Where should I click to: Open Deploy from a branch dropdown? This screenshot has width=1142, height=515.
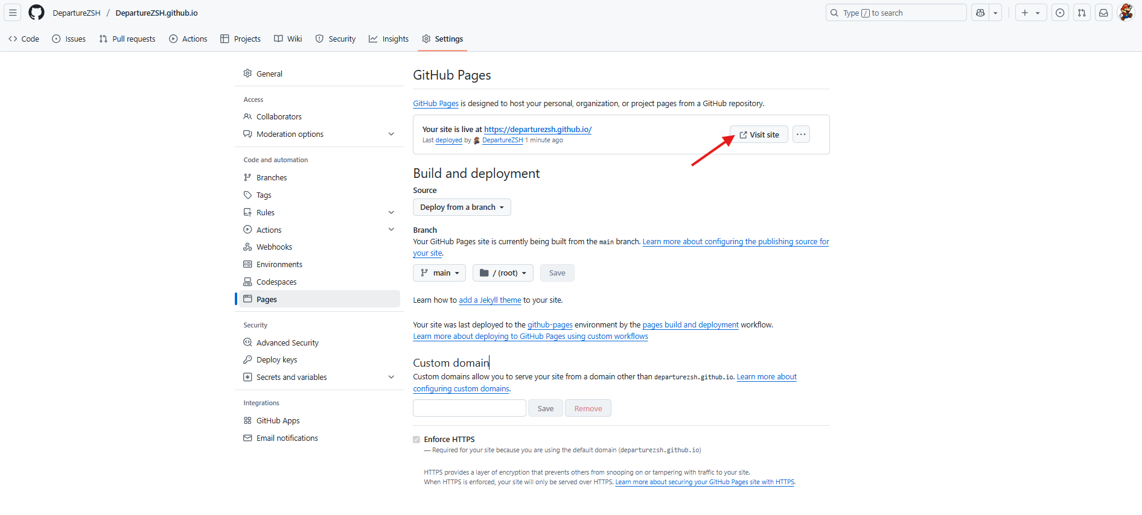pos(462,207)
